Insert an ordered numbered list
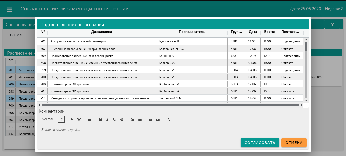 pos(133,119)
